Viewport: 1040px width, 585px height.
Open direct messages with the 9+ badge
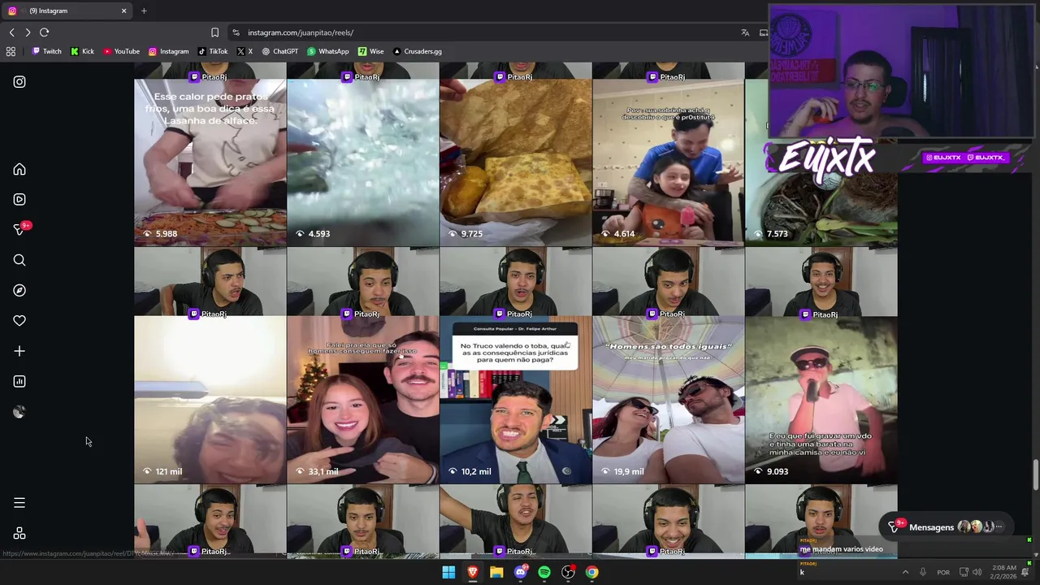click(x=20, y=229)
